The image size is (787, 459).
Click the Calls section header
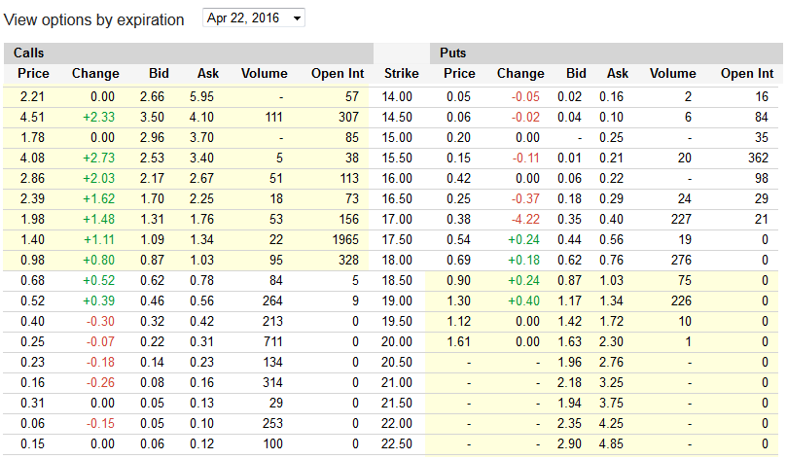coord(28,53)
